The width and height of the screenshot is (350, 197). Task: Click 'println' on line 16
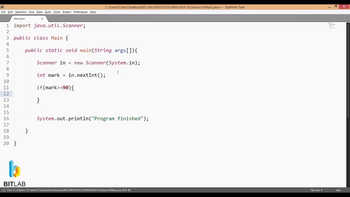click(x=78, y=119)
